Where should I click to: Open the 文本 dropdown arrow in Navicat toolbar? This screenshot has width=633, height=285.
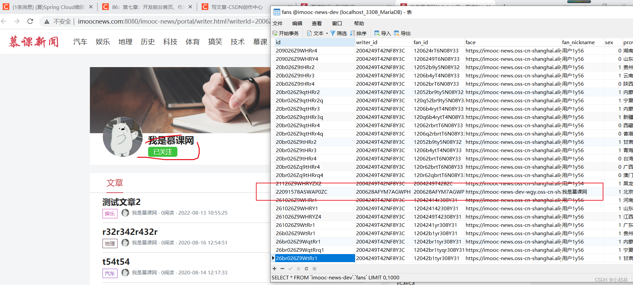tap(327, 33)
